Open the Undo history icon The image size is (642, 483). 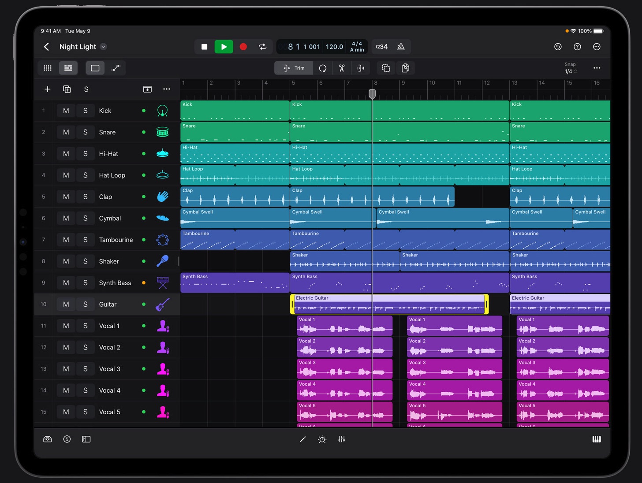point(558,47)
